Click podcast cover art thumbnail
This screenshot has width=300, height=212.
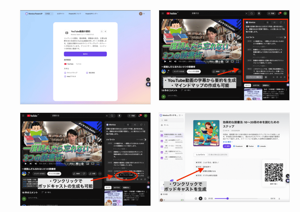pyautogui.click(x=206, y=133)
